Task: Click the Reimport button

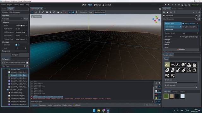Action: pyautogui.click(x=15, y=55)
